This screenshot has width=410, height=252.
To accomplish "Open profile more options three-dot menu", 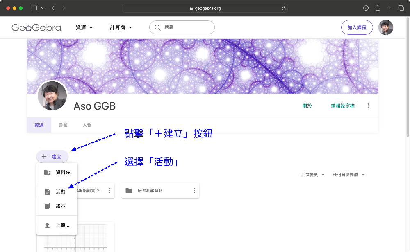I will click(x=368, y=106).
